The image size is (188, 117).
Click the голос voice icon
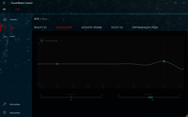tap(4, 36)
